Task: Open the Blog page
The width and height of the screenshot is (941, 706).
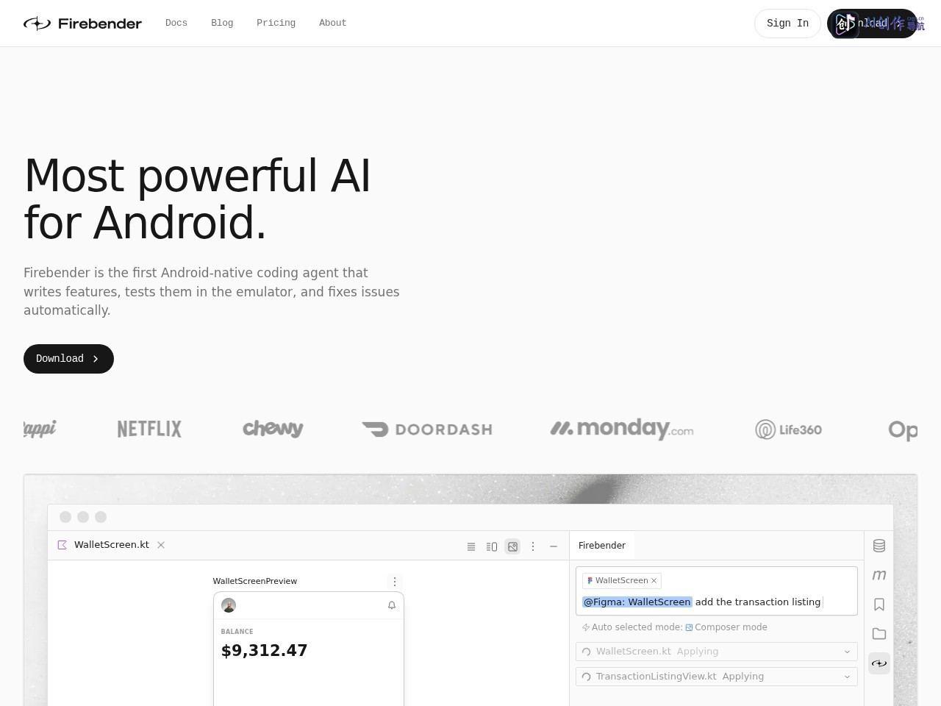Action: [222, 23]
